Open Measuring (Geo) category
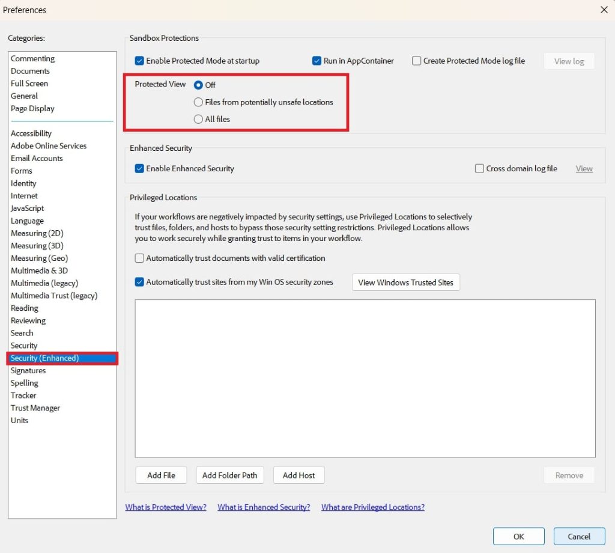Screen dimensions: 615x553 [x=40, y=258]
